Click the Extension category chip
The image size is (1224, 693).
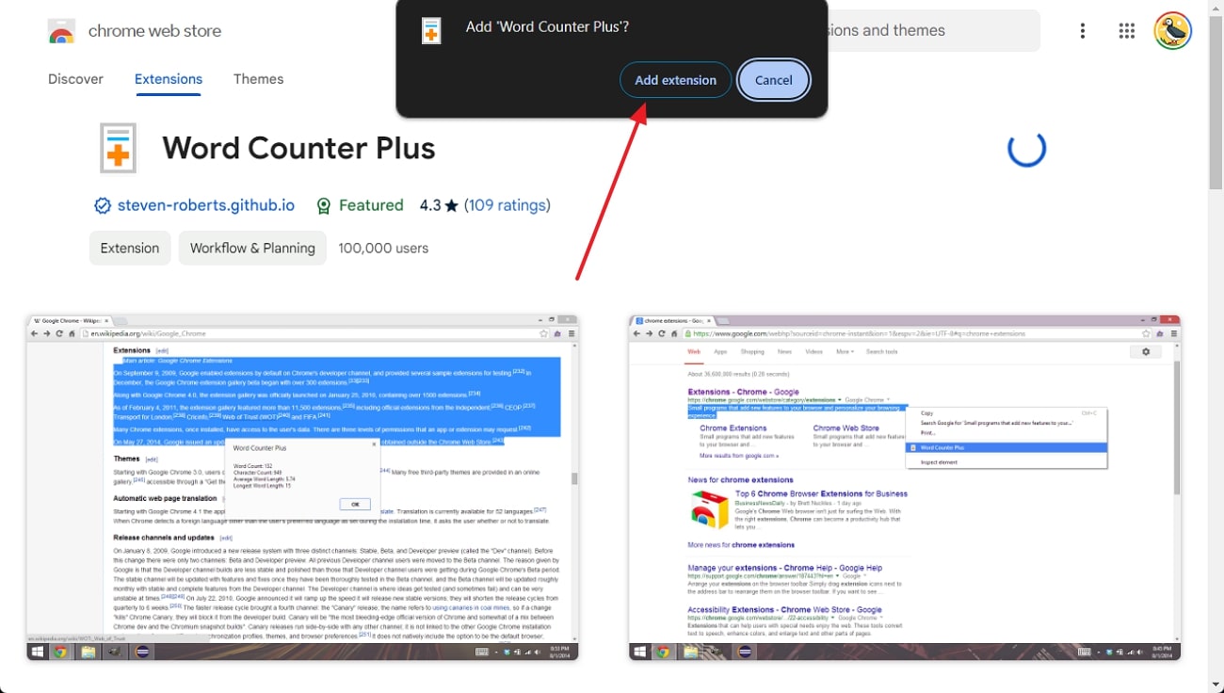[x=130, y=249]
